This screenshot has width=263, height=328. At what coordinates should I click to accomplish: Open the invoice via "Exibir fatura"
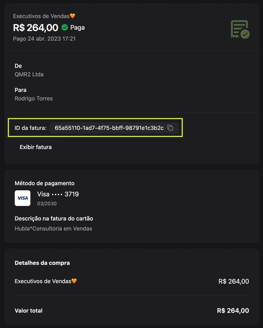pos(36,147)
